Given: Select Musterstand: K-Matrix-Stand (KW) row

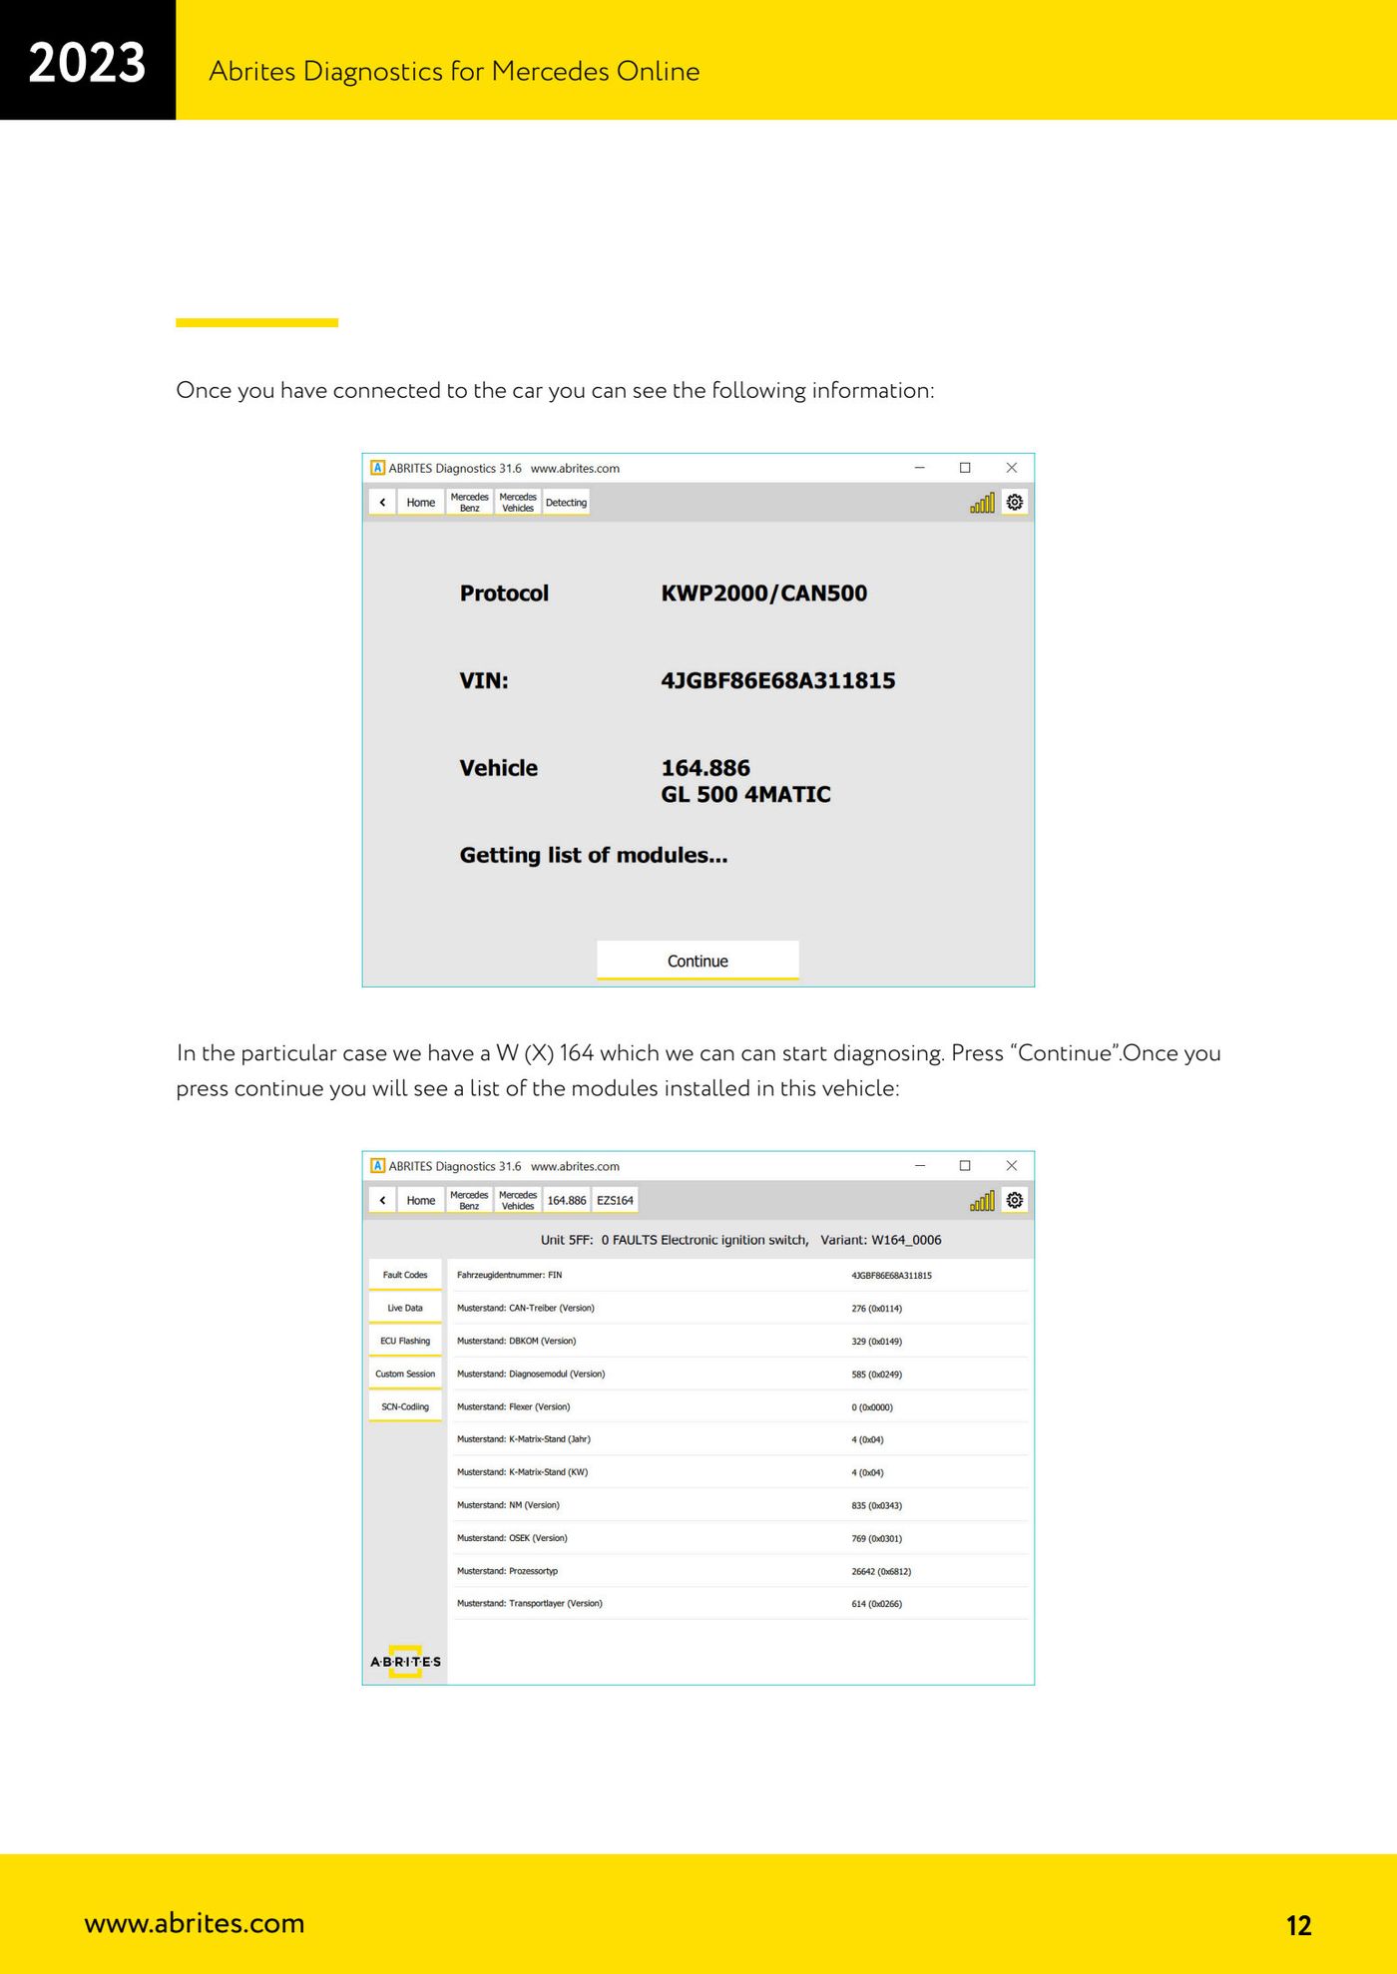Looking at the screenshot, I should 740,1472.
